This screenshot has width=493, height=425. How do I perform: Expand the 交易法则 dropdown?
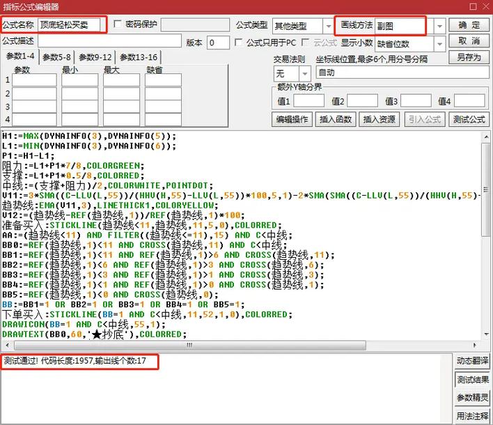pyautogui.click(x=305, y=73)
